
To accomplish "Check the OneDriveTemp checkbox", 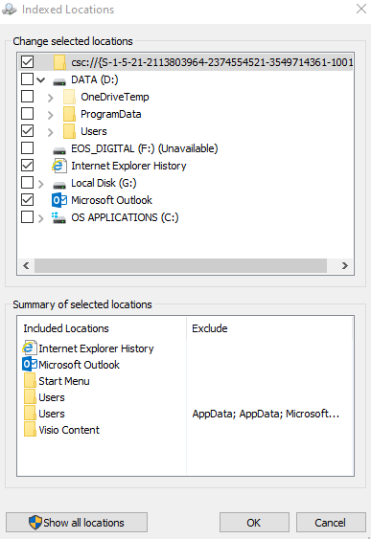I will pyautogui.click(x=27, y=97).
